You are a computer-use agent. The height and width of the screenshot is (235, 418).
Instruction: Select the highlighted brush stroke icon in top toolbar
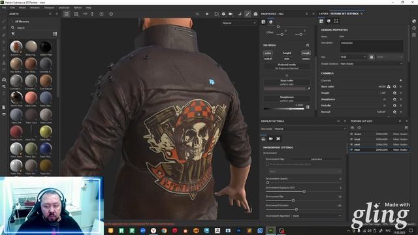(x=248, y=14)
